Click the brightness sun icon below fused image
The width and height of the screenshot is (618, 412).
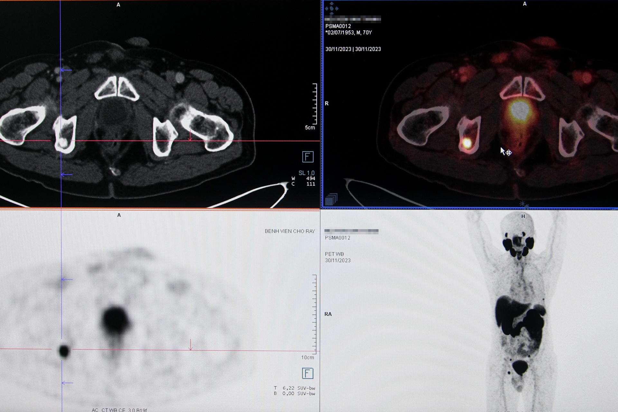[522, 204]
